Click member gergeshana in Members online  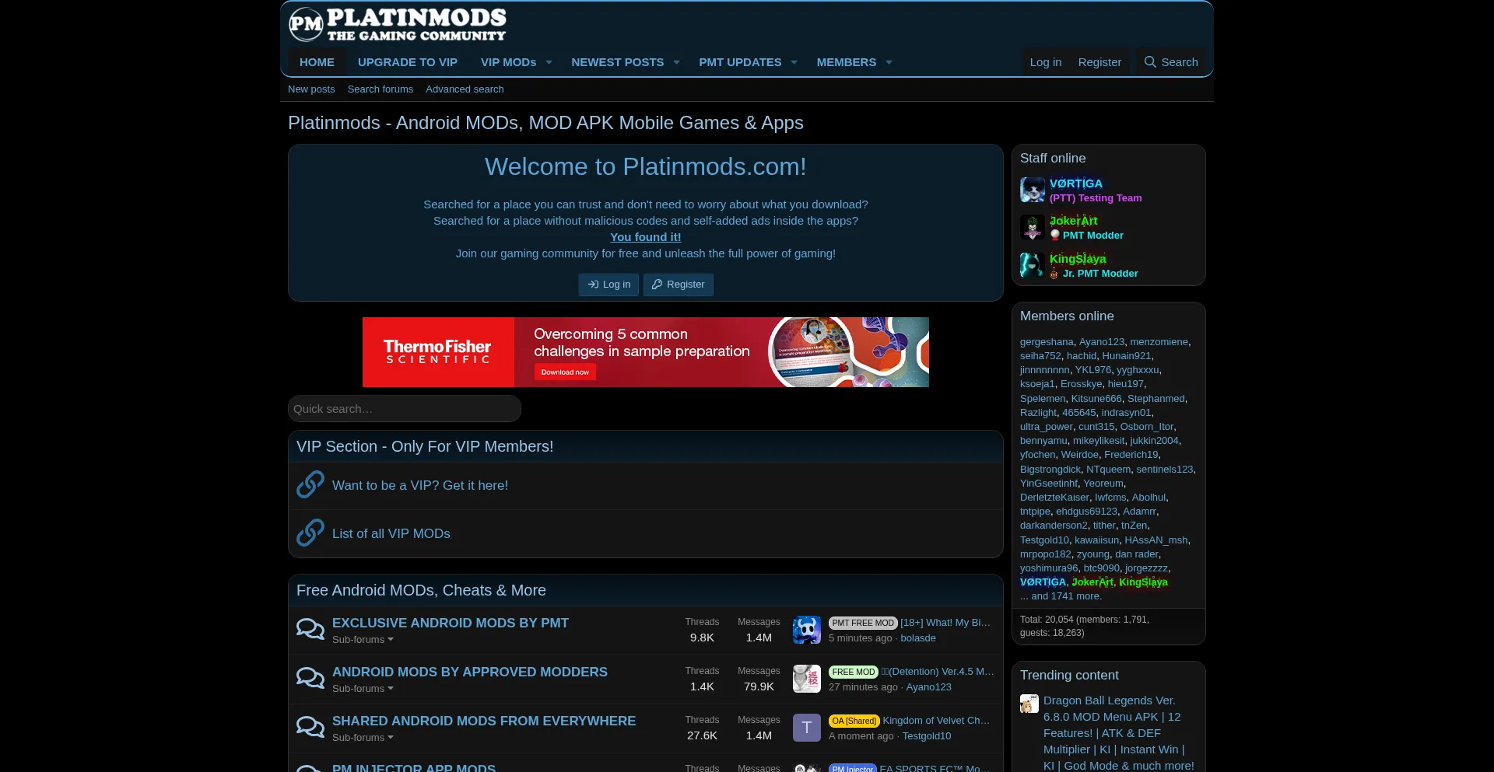point(1047,342)
